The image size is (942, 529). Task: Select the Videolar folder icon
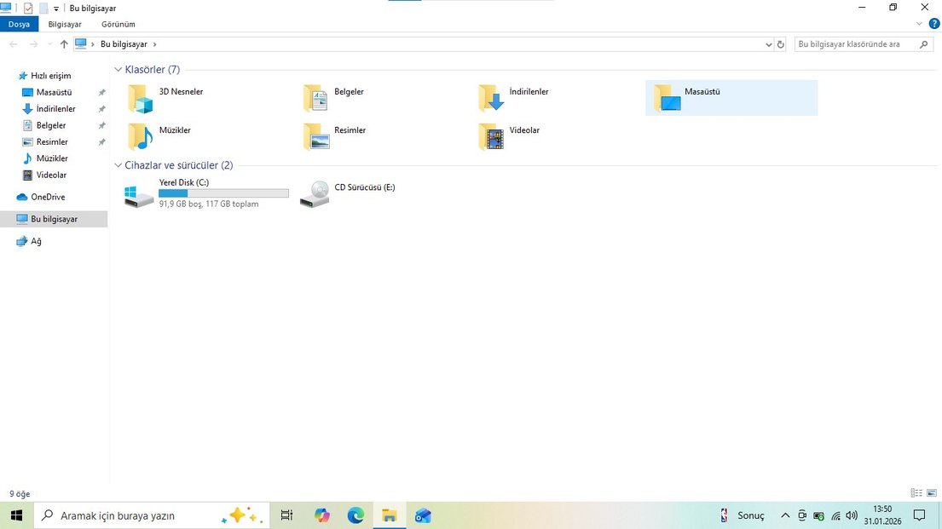(491, 137)
